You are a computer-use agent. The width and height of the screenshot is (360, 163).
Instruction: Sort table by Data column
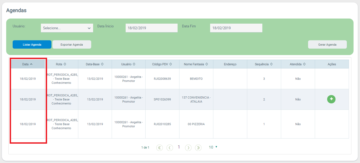[27, 64]
